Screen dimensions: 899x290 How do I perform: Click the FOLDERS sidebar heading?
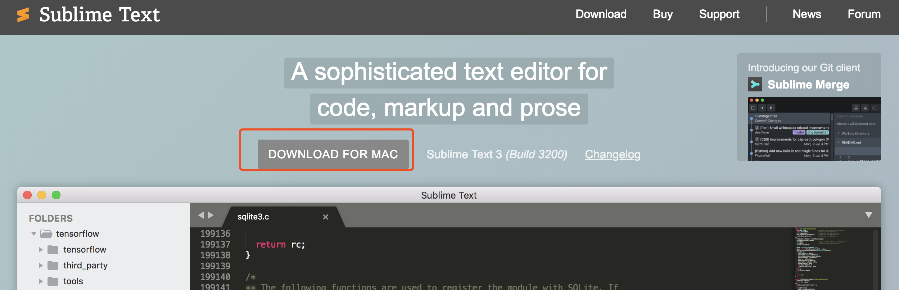[x=51, y=218]
